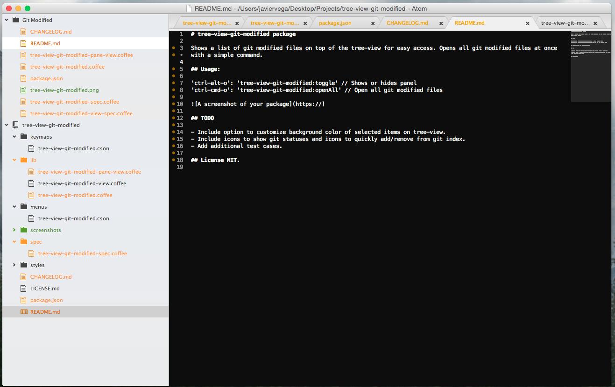This screenshot has width=615, height=387.
Task: Click file icon of package.json in project tree
Action: 23,300
